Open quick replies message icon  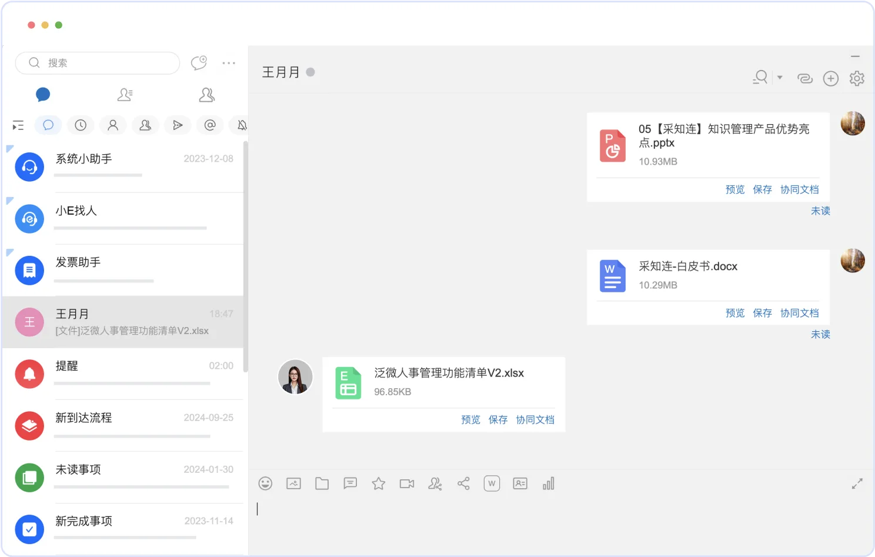[350, 483]
